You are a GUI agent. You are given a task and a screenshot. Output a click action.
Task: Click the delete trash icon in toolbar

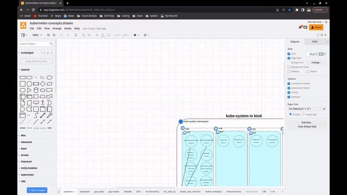click(76, 35)
